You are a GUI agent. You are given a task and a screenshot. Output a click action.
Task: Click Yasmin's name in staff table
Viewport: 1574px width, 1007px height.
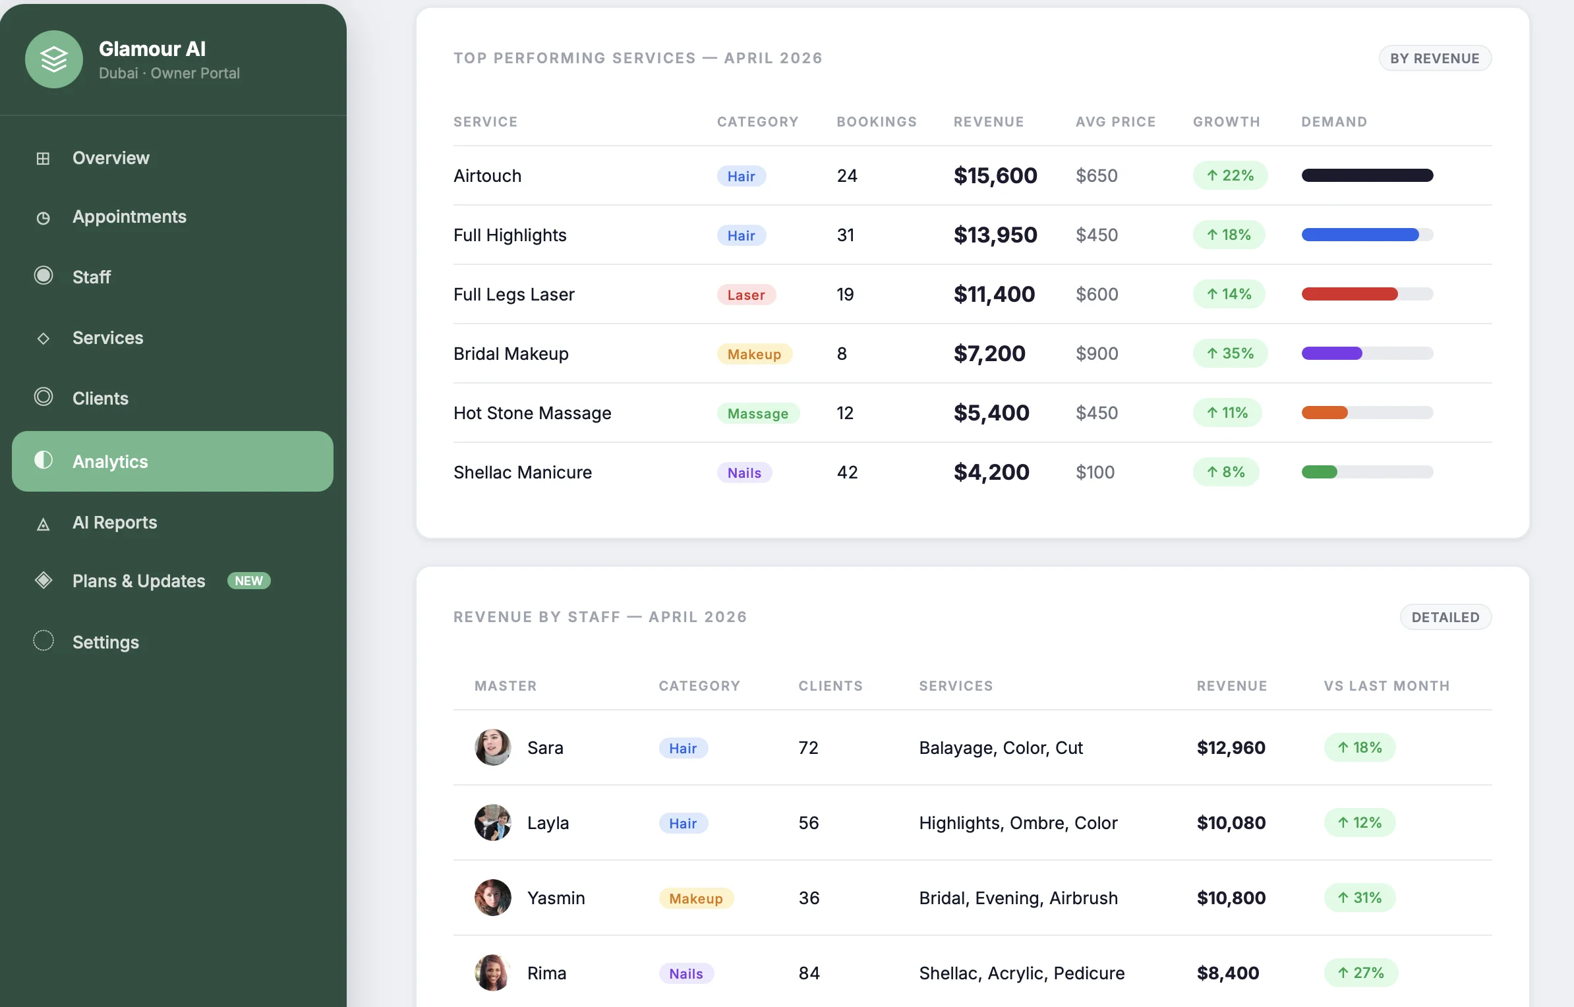coord(556,898)
